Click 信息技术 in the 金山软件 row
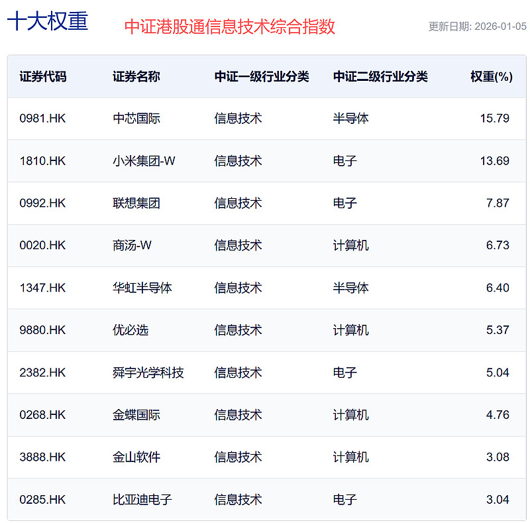 (238, 457)
